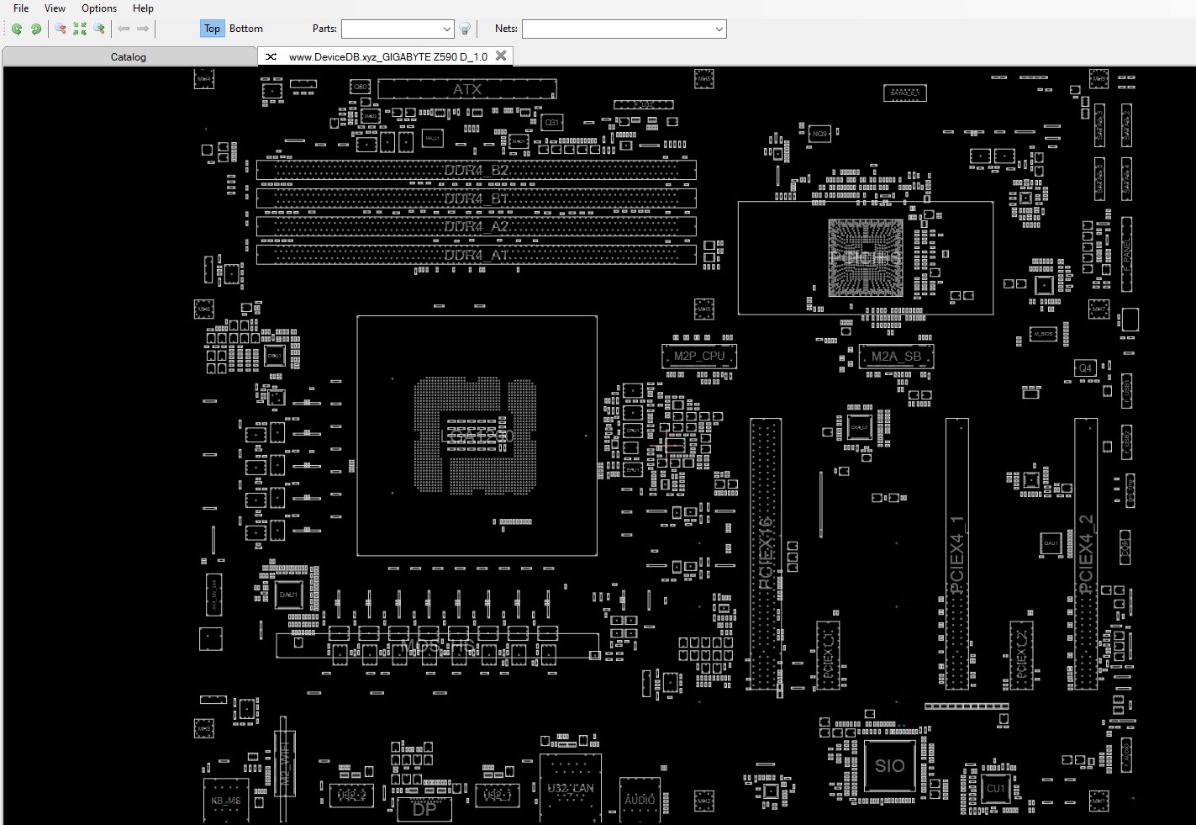The image size is (1196, 825).
Task: Select the KB_MS port component
Action: pos(226,800)
